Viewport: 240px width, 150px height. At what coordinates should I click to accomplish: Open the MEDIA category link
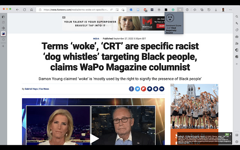point(96,39)
